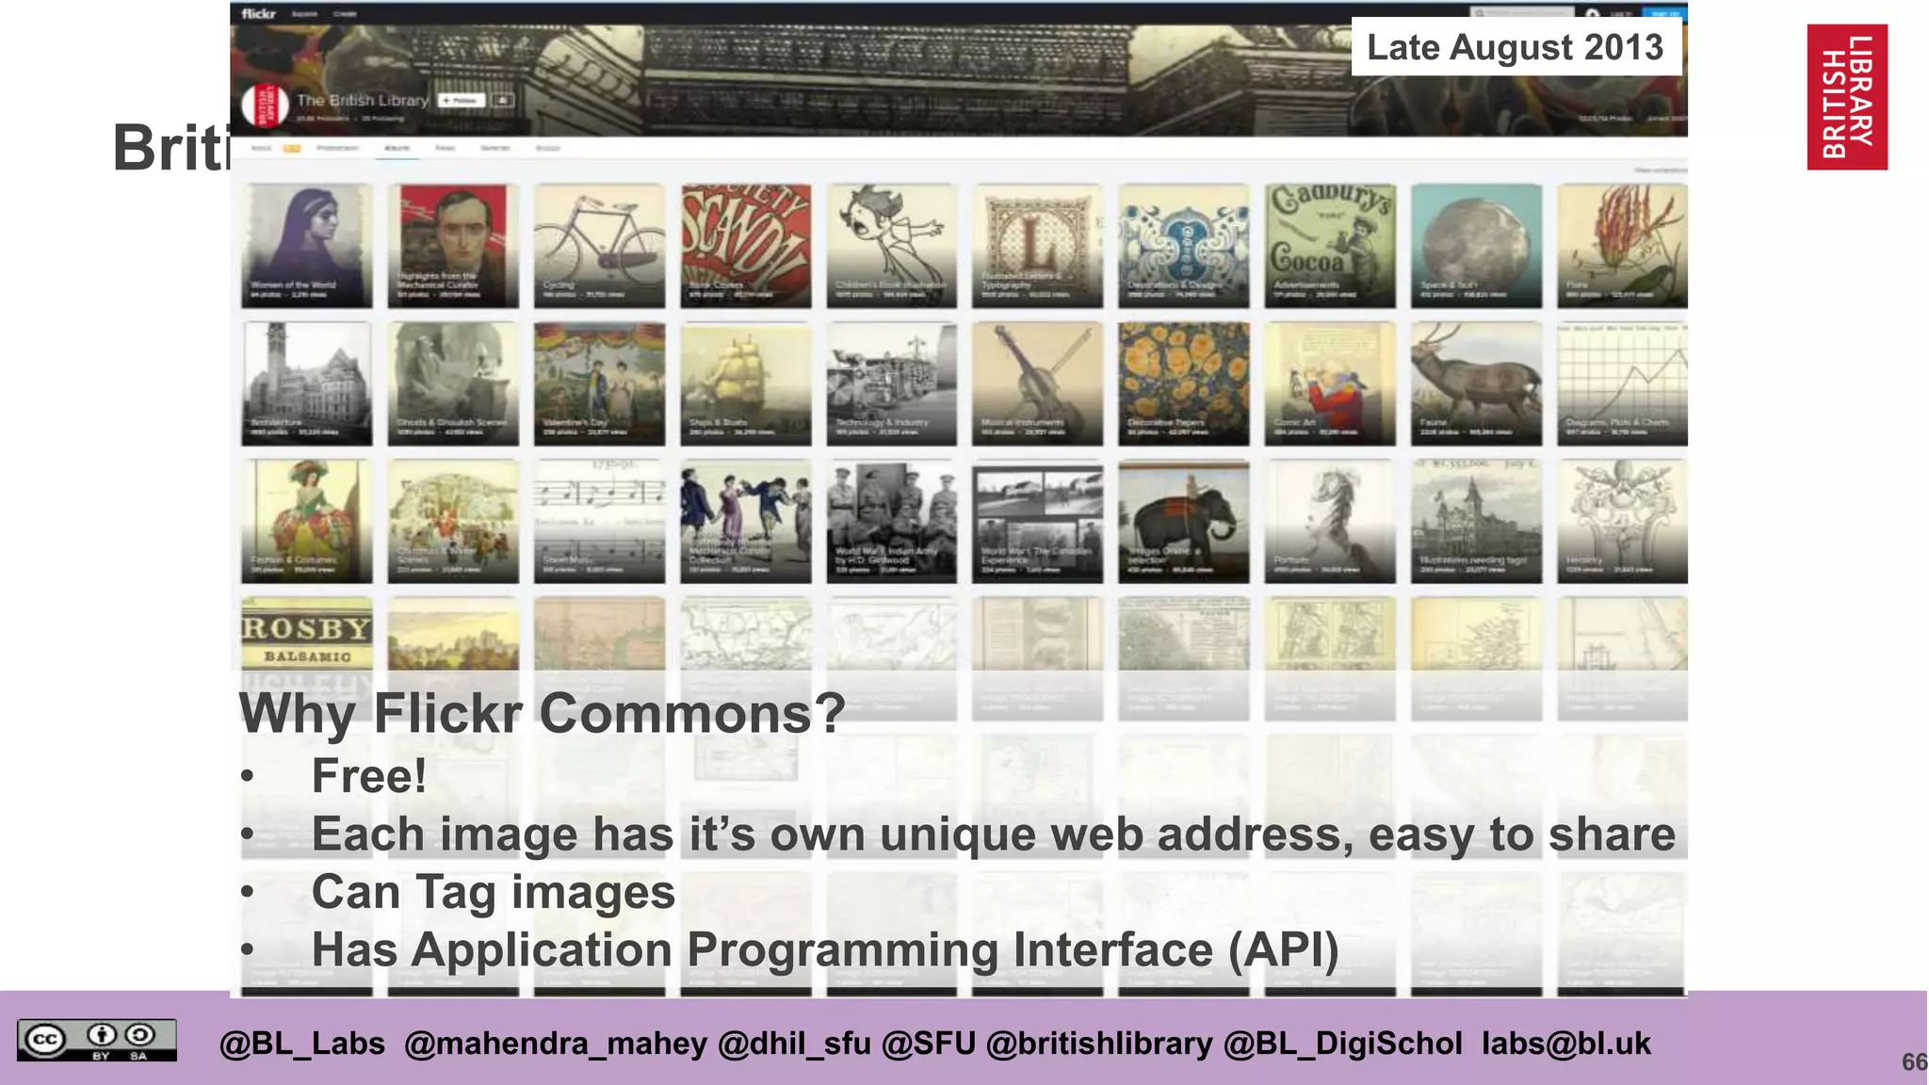Open the Sheet Music album

click(599, 522)
